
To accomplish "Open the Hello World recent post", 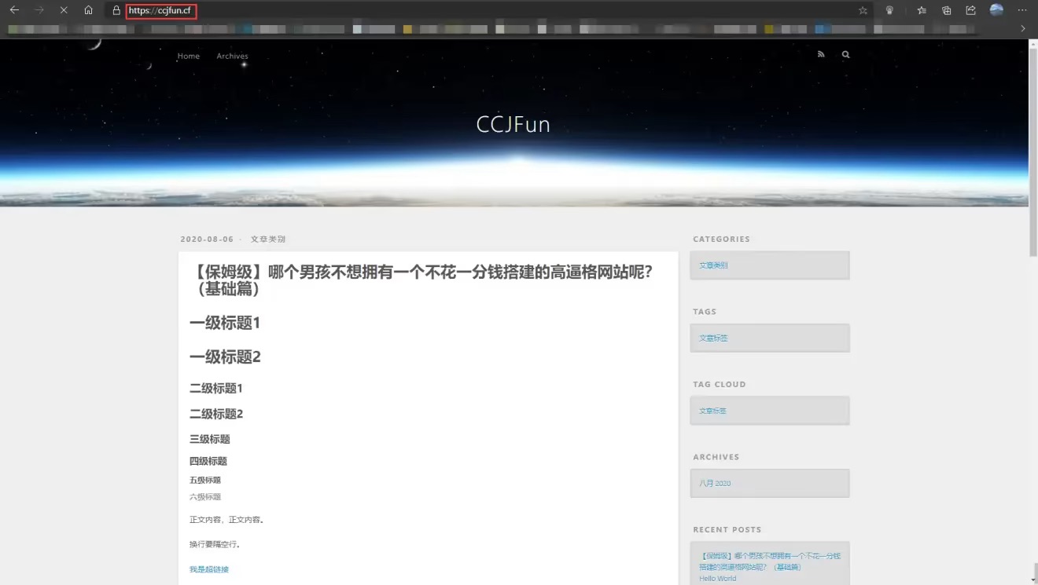I will tap(717, 579).
